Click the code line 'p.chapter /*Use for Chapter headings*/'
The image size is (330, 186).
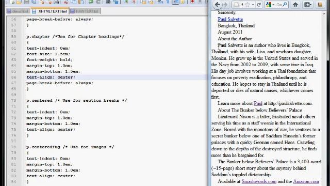pyautogui.click(x=75, y=37)
